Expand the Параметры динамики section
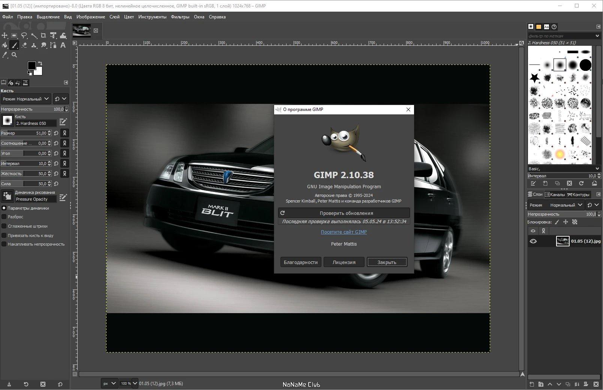 4,208
